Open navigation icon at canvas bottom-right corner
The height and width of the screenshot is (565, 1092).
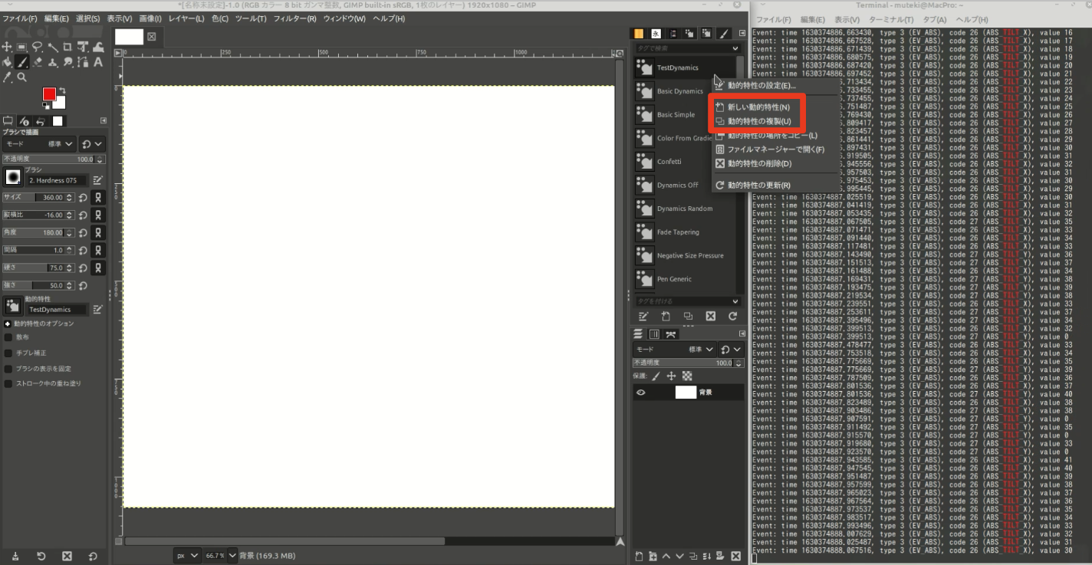point(620,541)
